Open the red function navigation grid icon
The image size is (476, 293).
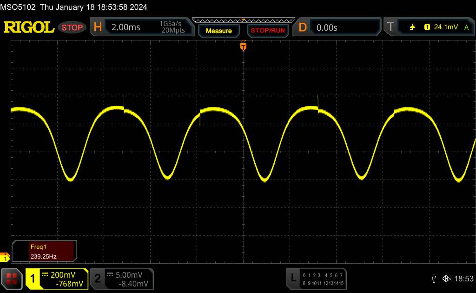(12, 279)
